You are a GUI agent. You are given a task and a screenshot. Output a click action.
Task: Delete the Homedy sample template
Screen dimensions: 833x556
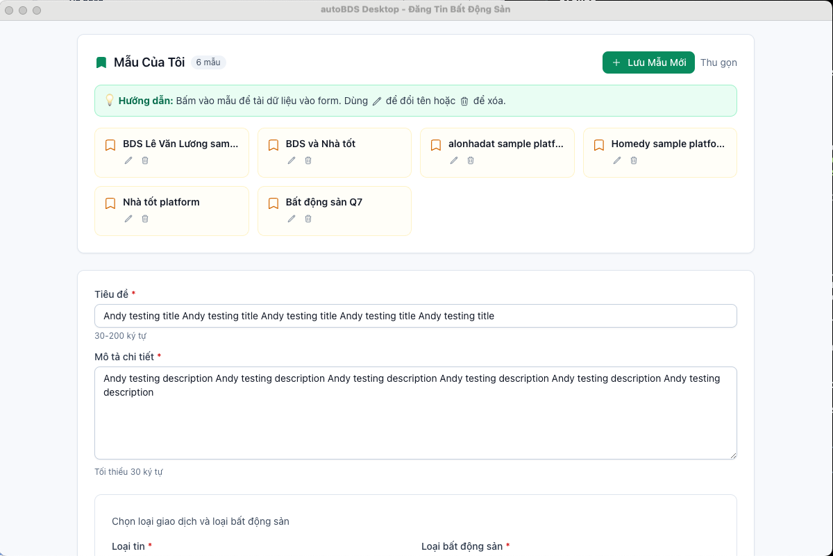[x=634, y=160]
